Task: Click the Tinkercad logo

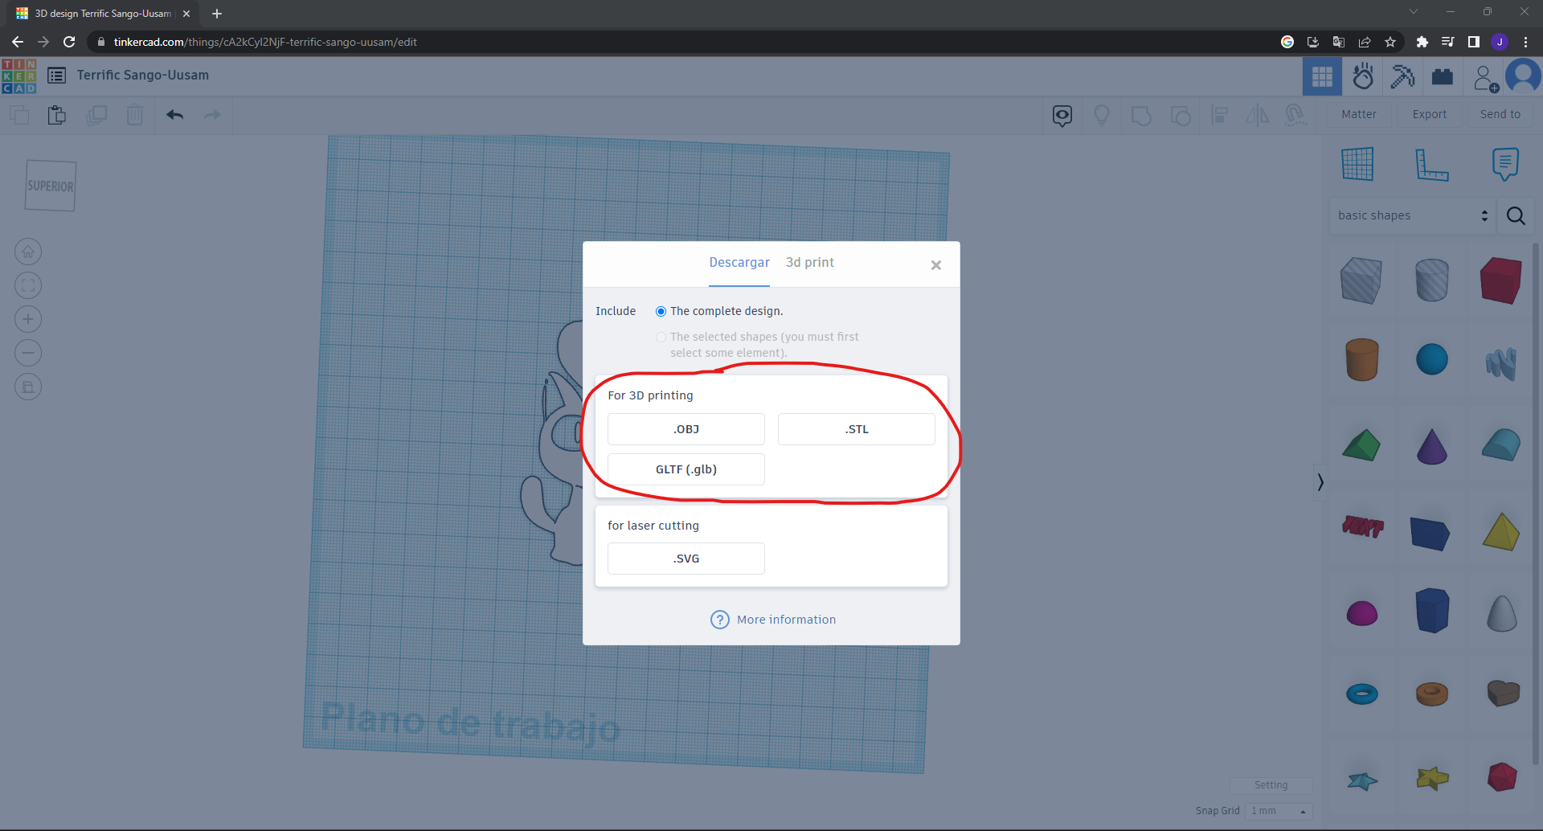Action: pyautogui.click(x=19, y=76)
